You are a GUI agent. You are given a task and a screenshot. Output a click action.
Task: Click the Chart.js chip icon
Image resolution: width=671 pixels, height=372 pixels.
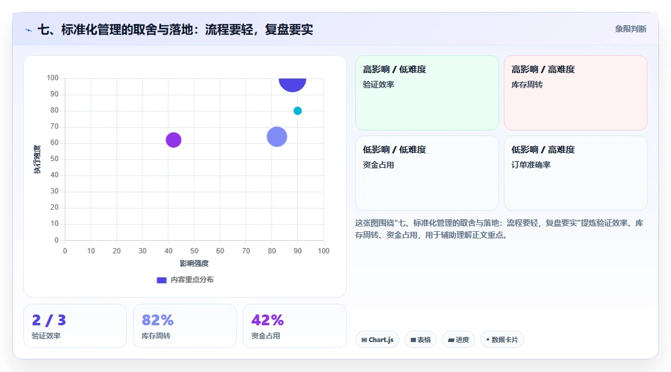click(x=364, y=340)
